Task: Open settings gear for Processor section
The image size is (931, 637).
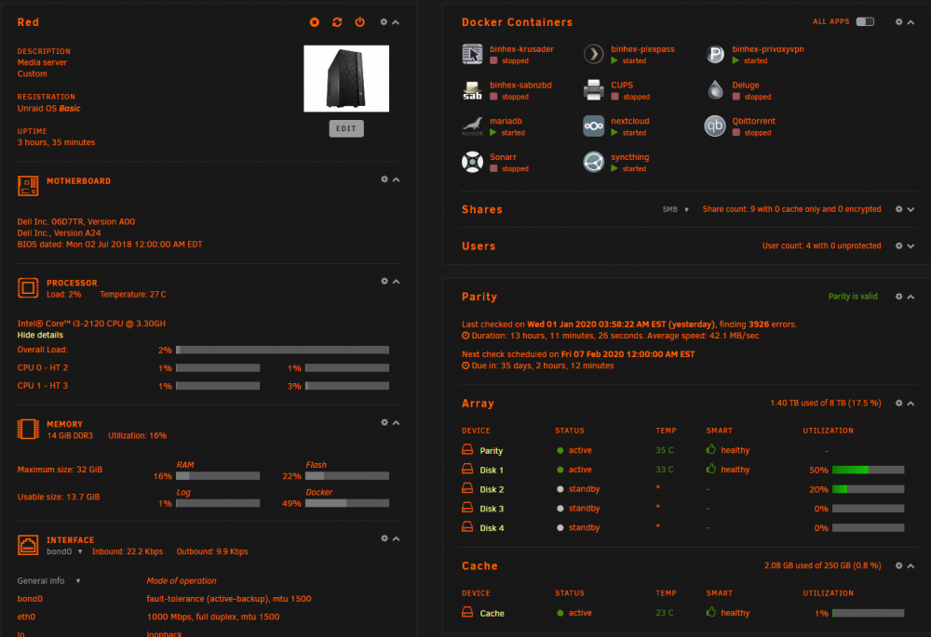Action: coord(385,281)
